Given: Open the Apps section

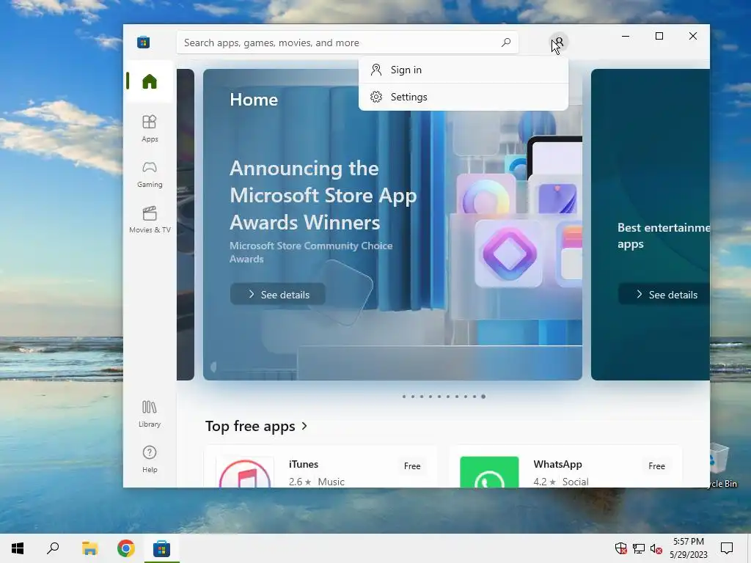Looking at the screenshot, I should [x=150, y=128].
